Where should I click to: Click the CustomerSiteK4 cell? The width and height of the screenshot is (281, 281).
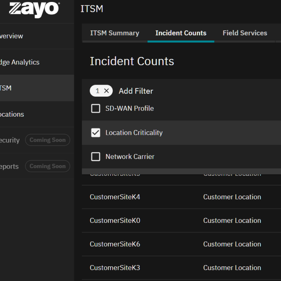(x=115, y=197)
